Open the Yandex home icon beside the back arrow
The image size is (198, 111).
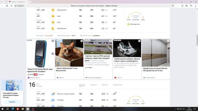tap(7, 6)
